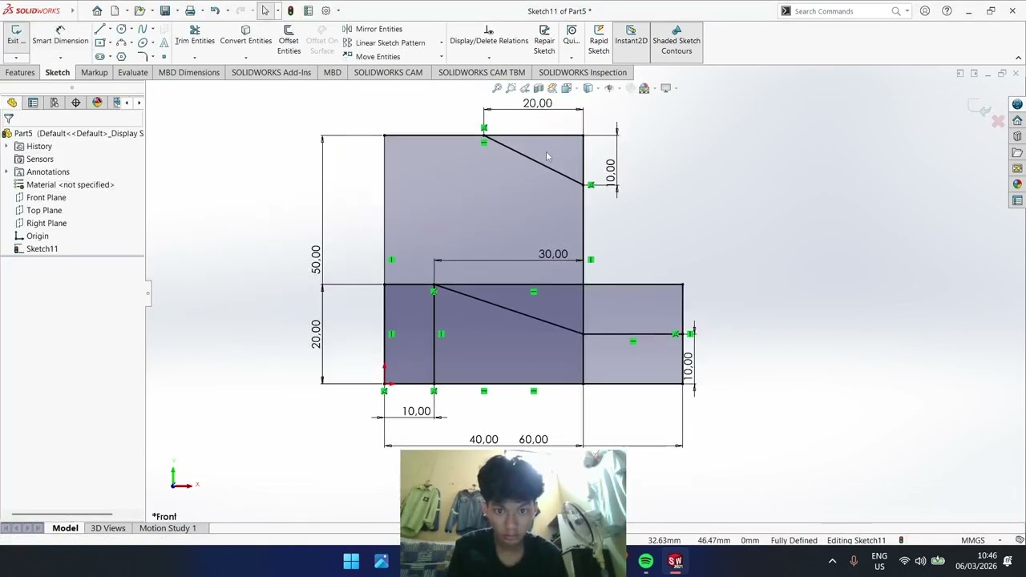
Task: Click the Convert Entities tool
Action: coord(246,36)
